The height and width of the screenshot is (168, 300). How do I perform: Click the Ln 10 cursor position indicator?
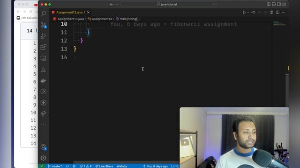point(175,166)
